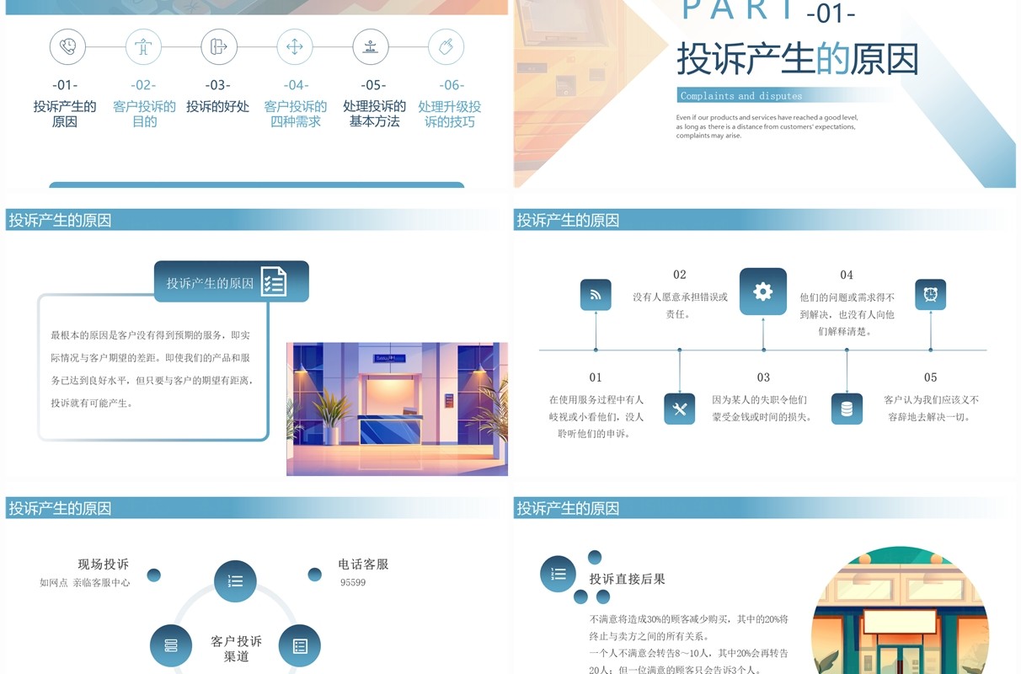Click the database icon below step 04
This screenshot has height=674, width=1021.
847,409
